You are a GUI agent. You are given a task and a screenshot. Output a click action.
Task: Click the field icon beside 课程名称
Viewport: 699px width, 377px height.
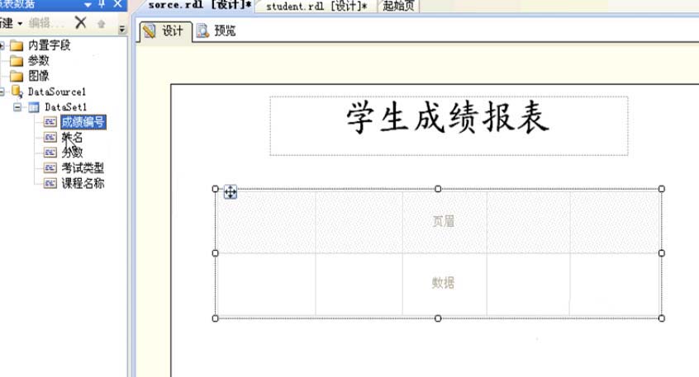50,183
